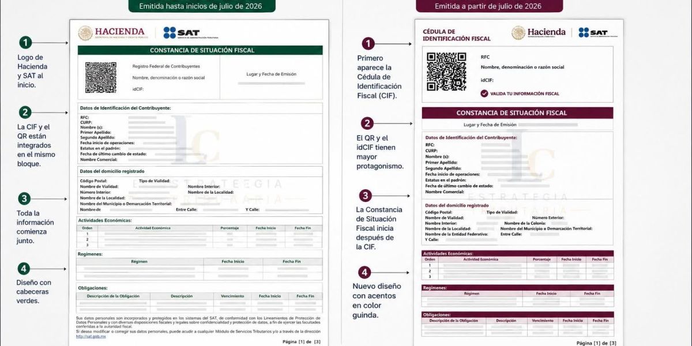Image resolution: width=692 pixels, height=346 pixels.
Task: Click 'Nombre de la Entidad Federativa:' label
Action: point(457,234)
